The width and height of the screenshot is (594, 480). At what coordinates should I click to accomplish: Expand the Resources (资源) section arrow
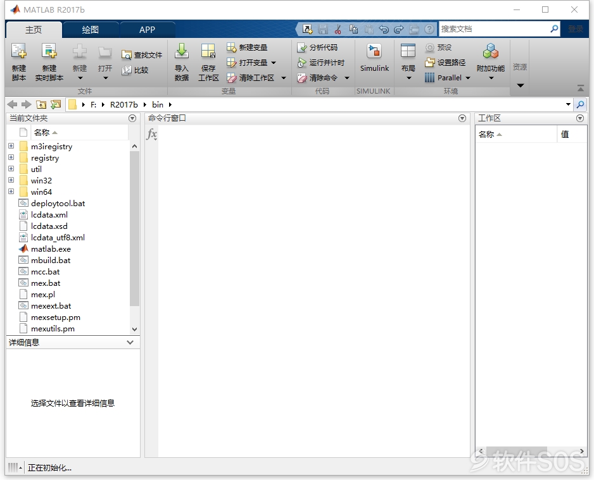tap(521, 85)
